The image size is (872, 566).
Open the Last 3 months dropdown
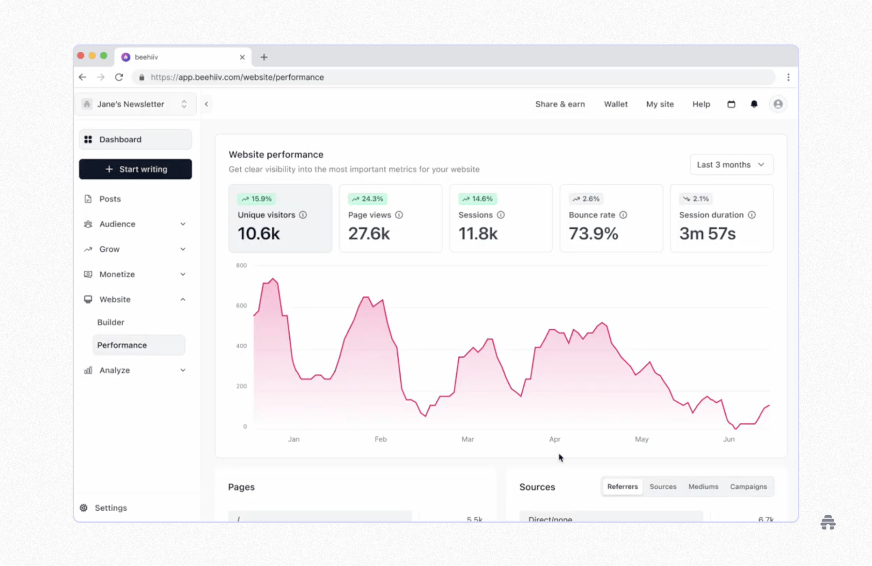pos(731,165)
